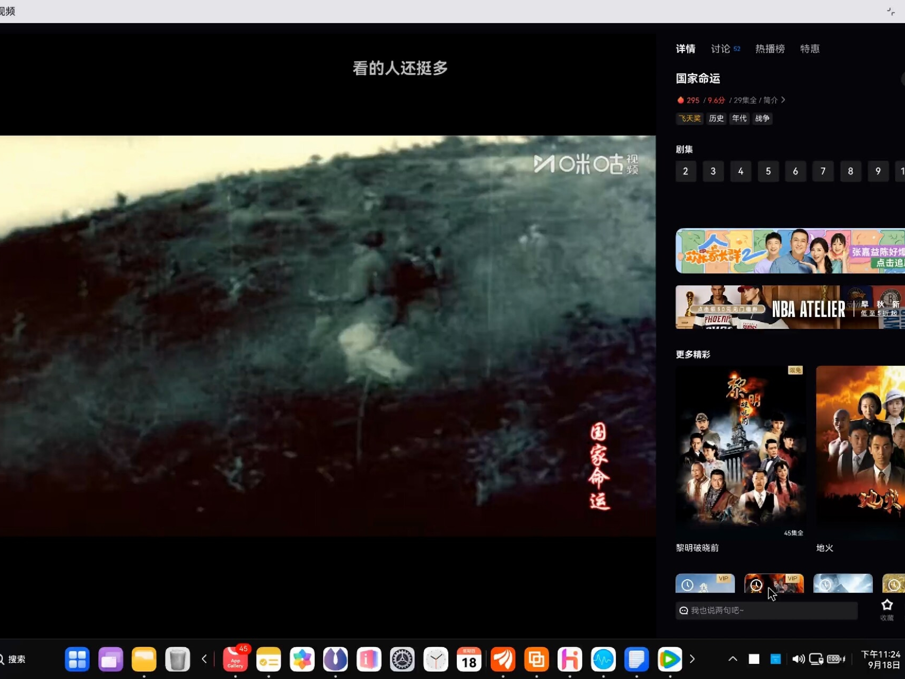The width and height of the screenshot is (905, 679).
Task: Toggle the screen cast icon in tray
Action: pos(816,659)
